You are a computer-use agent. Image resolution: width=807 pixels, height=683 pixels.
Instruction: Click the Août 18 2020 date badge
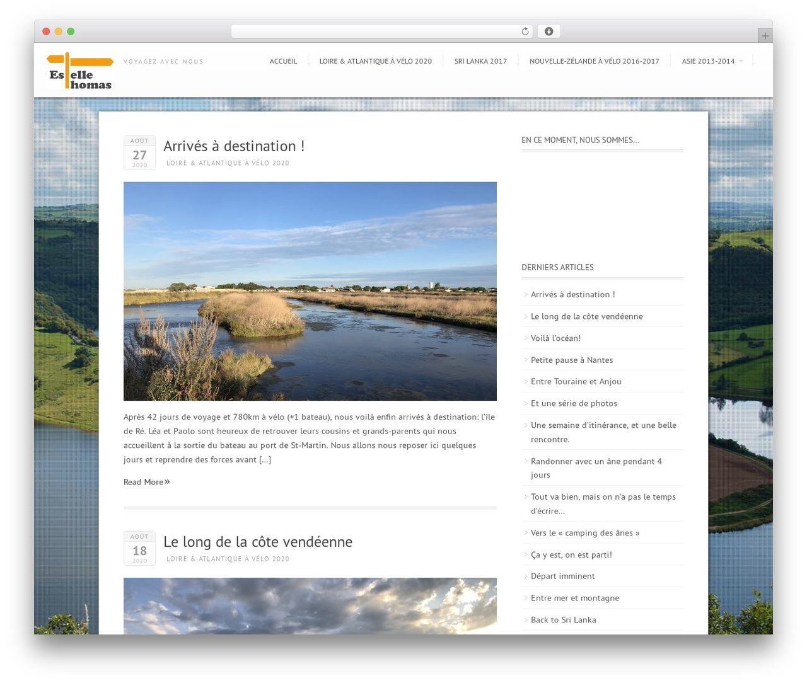coord(139,548)
